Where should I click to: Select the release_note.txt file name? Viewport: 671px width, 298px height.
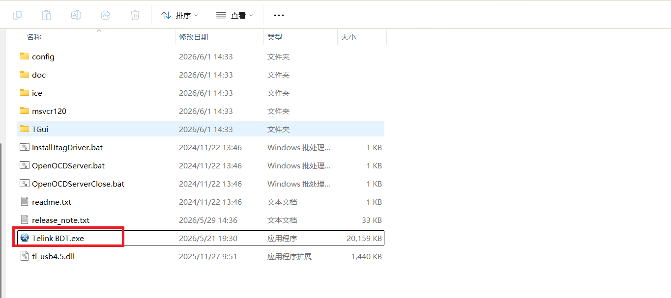[x=61, y=220]
